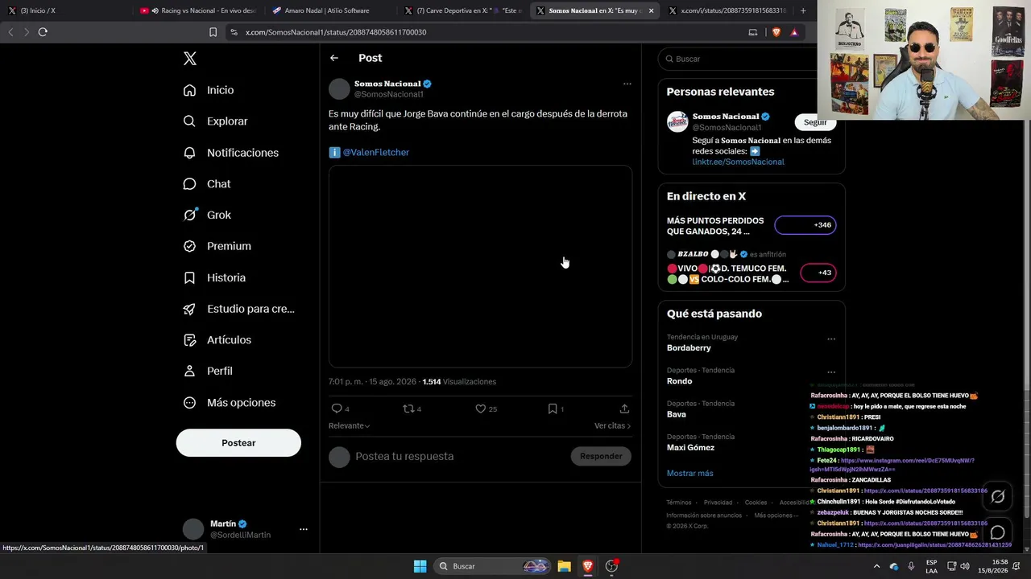Viewport: 1031px width, 579px height.
Task: Click the Postear button
Action: click(238, 443)
